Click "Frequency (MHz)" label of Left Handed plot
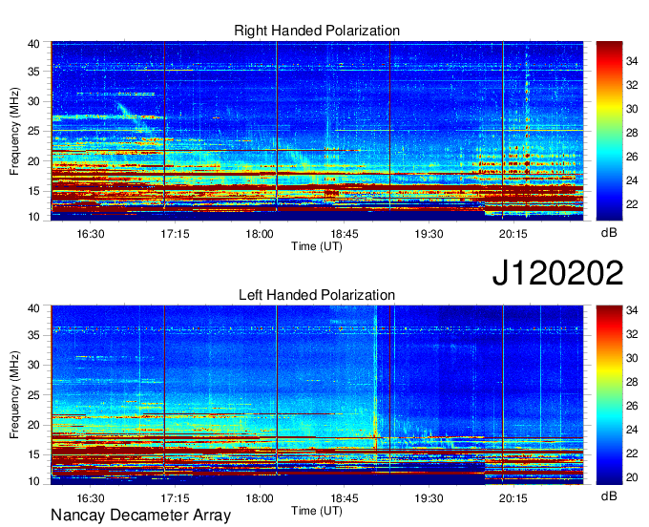Image resolution: width=649 pixels, height=527 pixels. (x=14, y=395)
